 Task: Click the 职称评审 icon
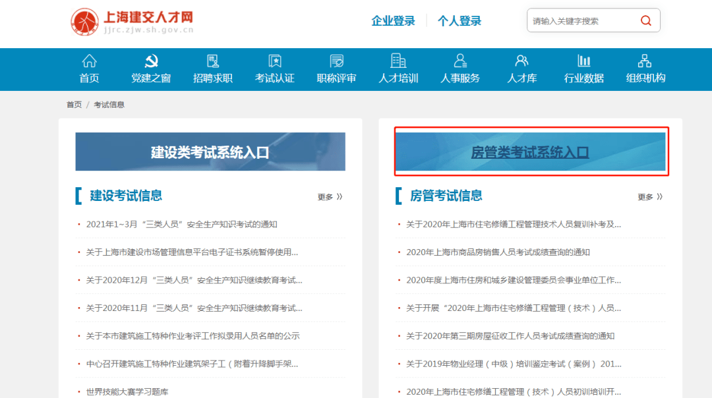(336, 61)
